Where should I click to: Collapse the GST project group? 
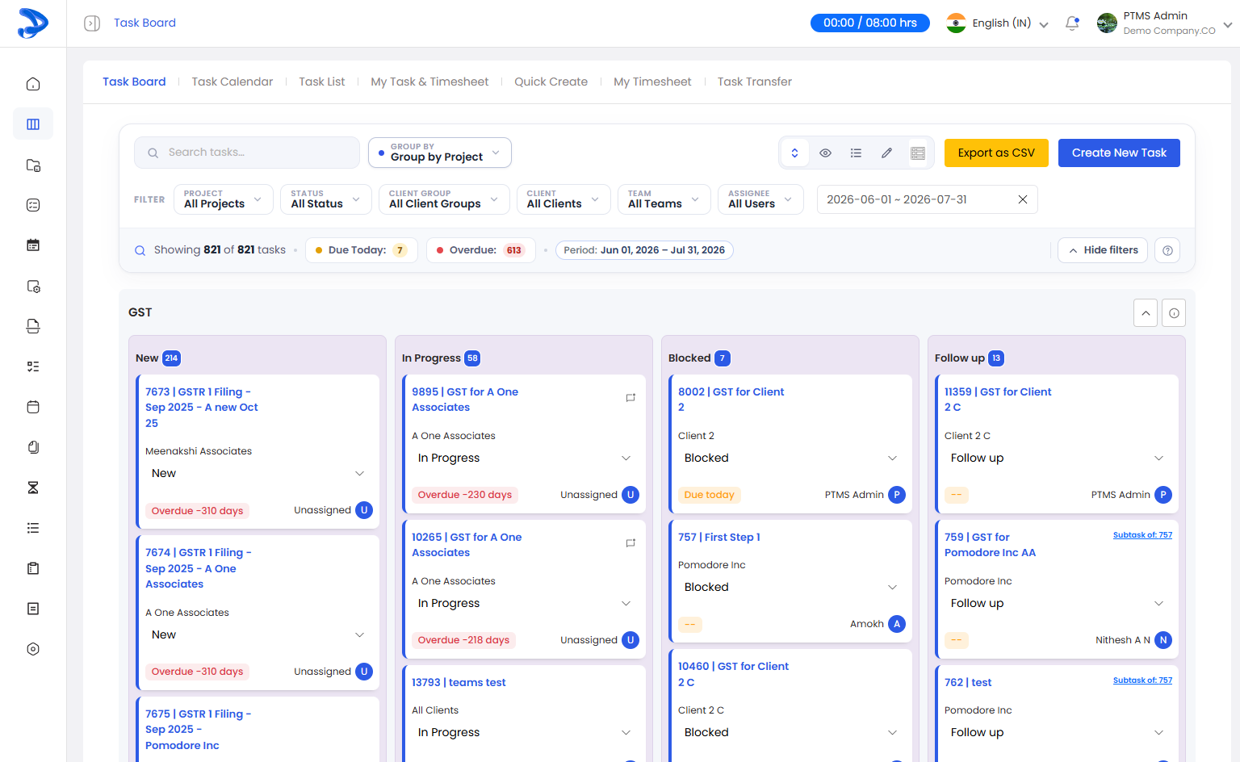[1146, 313]
